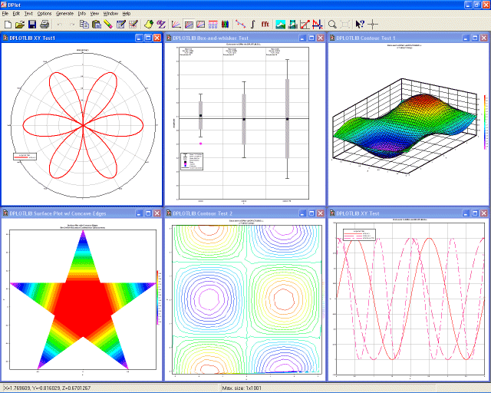Click the Contour Test 1 color scale bar

(486, 122)
